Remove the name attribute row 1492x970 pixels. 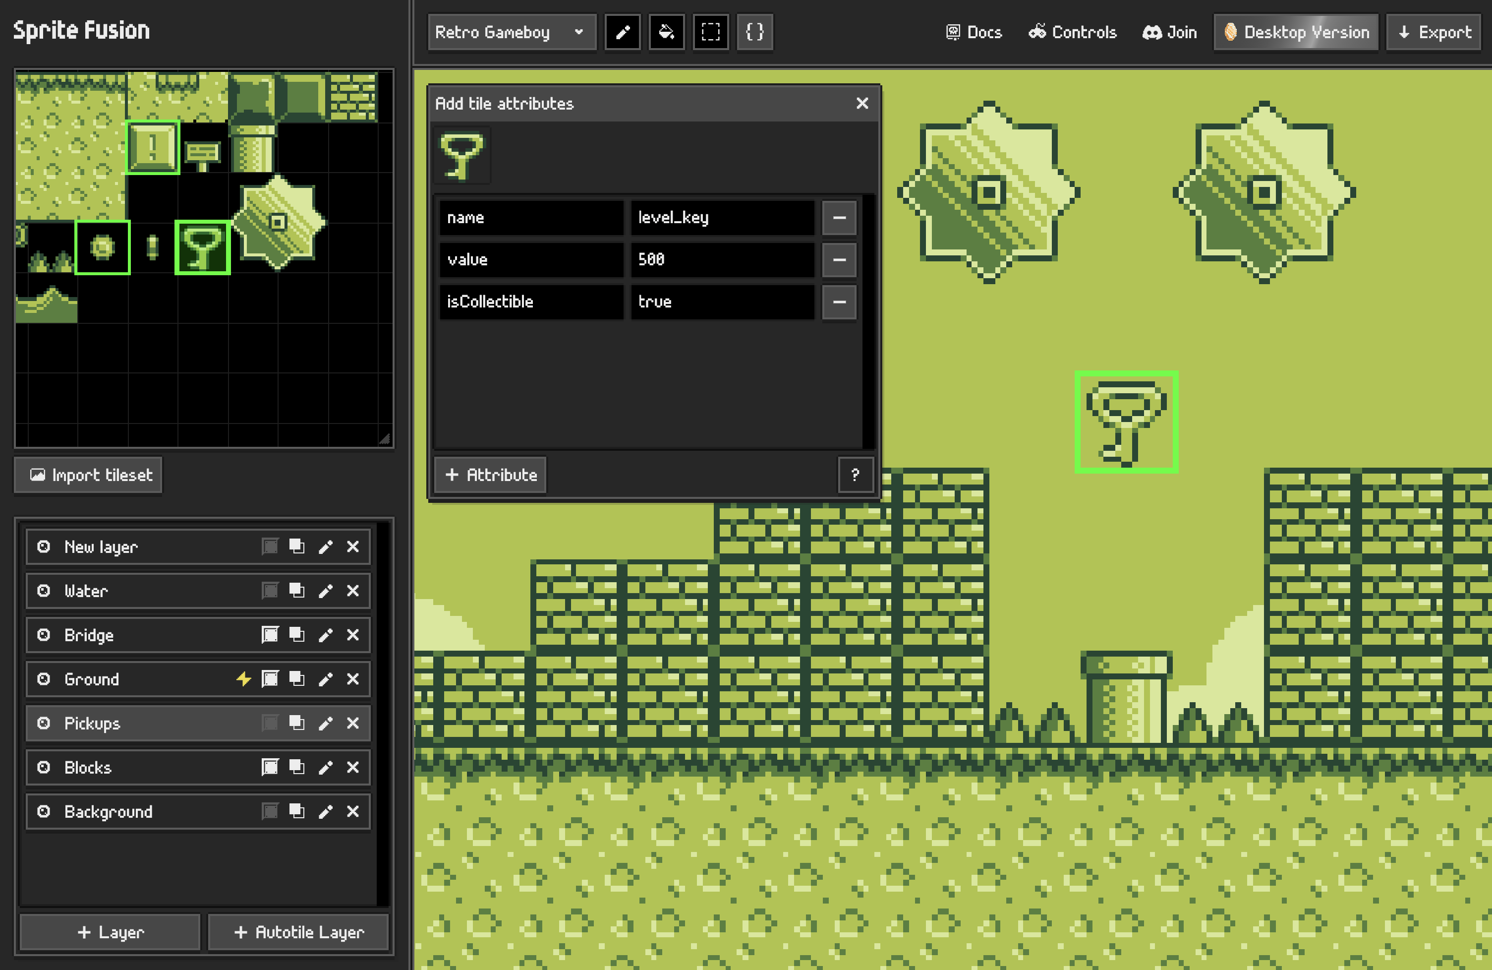tap(839, 218)
